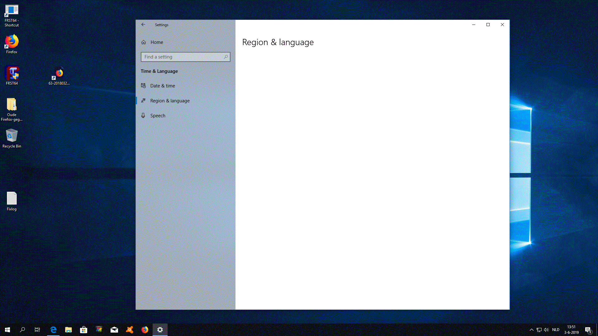
Task: Open File Explorer from the taskbar
Action: (x=69, y=330)
